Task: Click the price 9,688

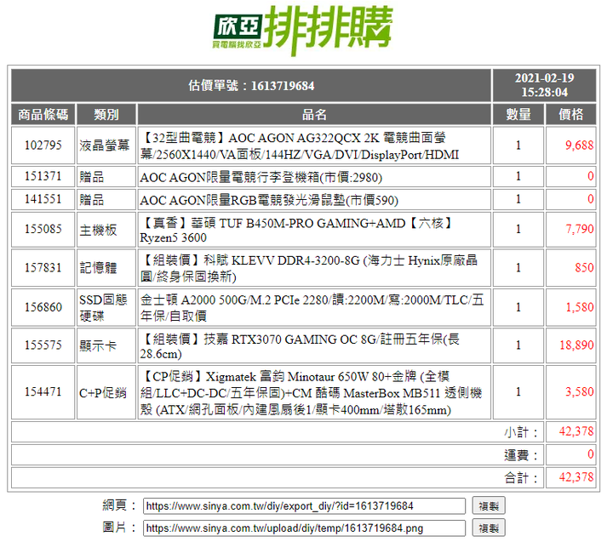Action: 580,145
